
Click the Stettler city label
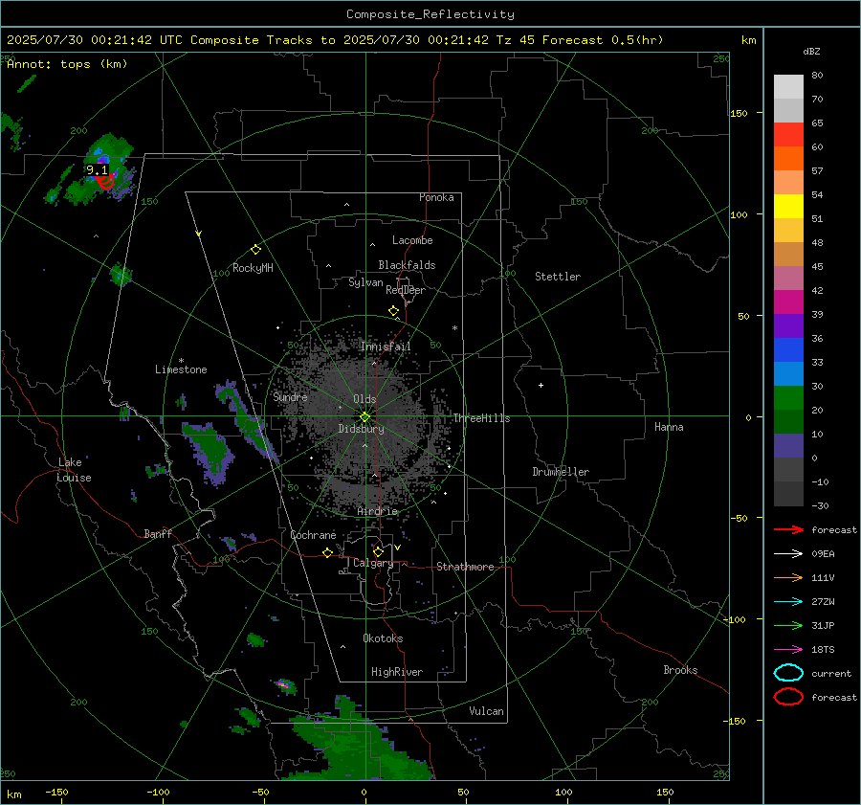pos(558,277)
